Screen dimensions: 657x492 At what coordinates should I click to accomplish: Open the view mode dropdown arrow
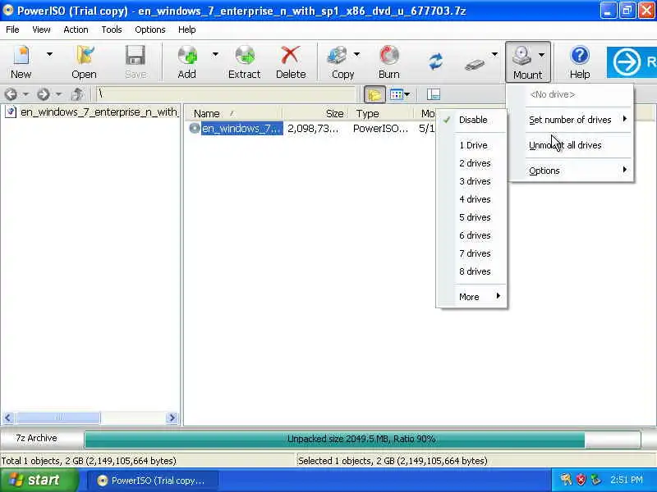[407, 94]
